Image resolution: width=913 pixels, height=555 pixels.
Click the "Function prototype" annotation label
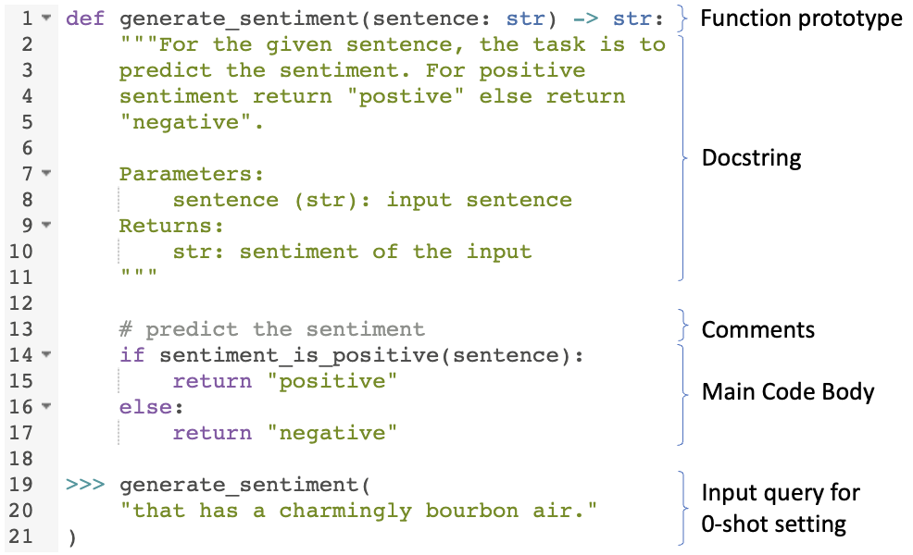click(x=800, y=18)
